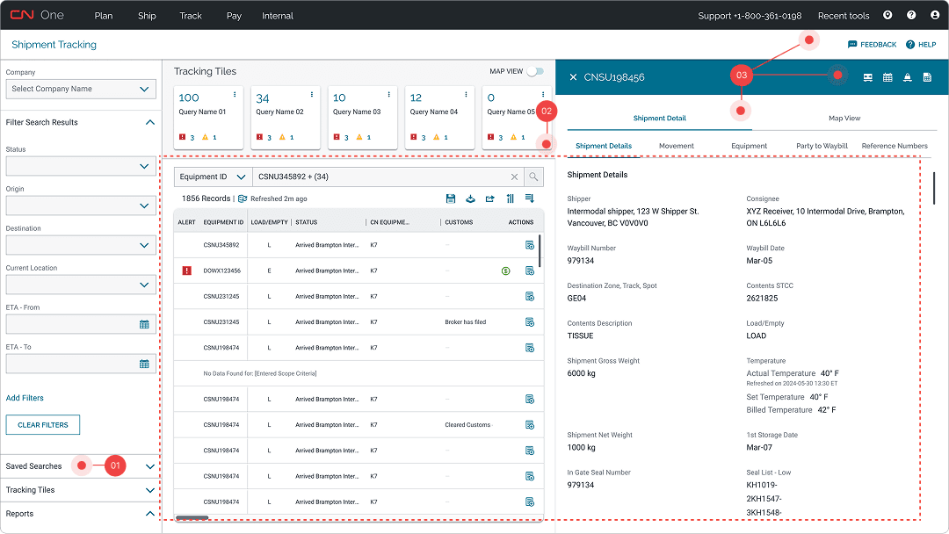Click the download results icon
The width and height of the screenshot is (949, 534).
tap(470, 198)
